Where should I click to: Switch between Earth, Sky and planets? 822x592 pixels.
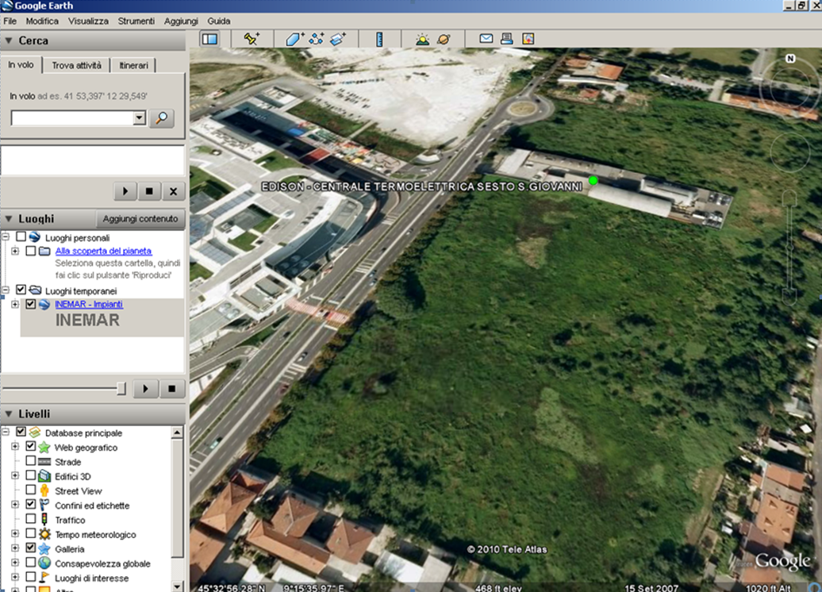coord(444,39)
